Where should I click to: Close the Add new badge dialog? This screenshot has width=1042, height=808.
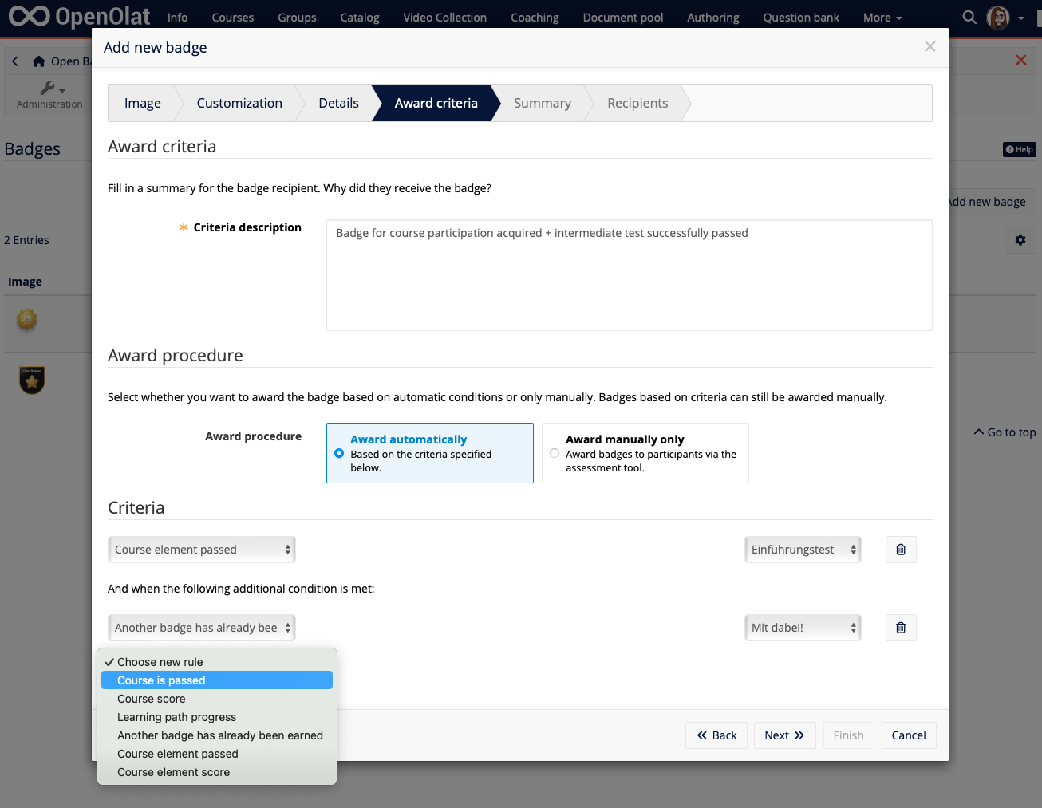(930, 47)
